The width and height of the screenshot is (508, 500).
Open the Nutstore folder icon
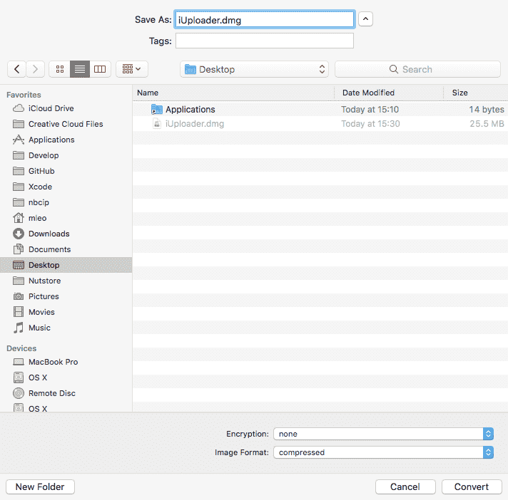coord(19,281)
